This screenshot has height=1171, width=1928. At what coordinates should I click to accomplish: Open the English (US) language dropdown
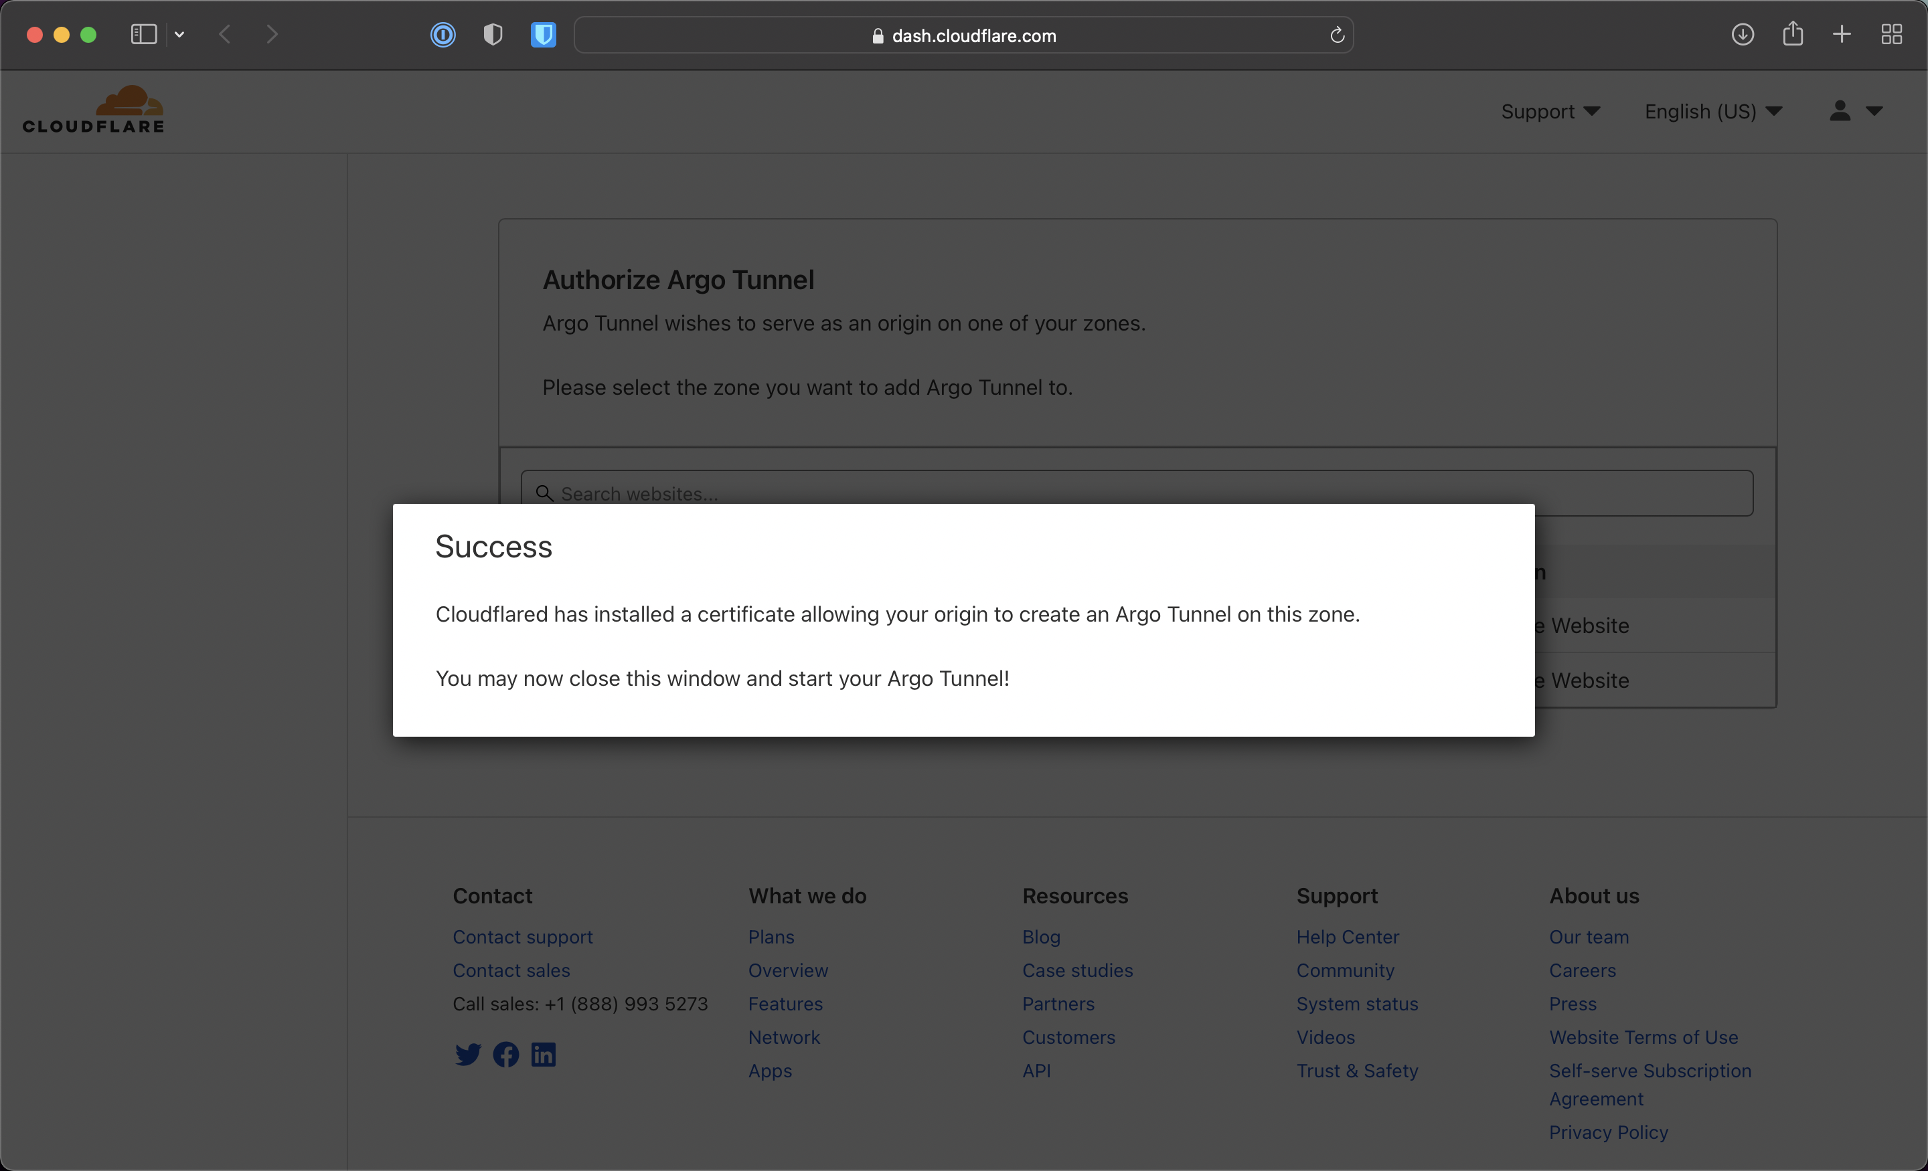coord(1713,112)
